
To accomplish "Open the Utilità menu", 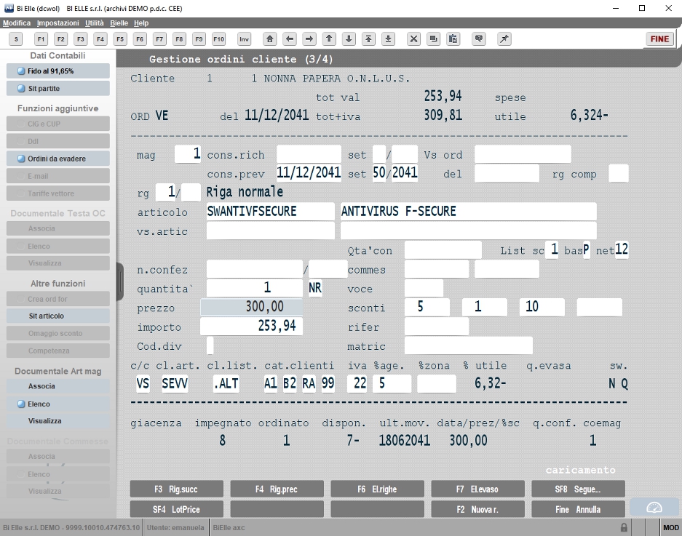I will point(95,23).
